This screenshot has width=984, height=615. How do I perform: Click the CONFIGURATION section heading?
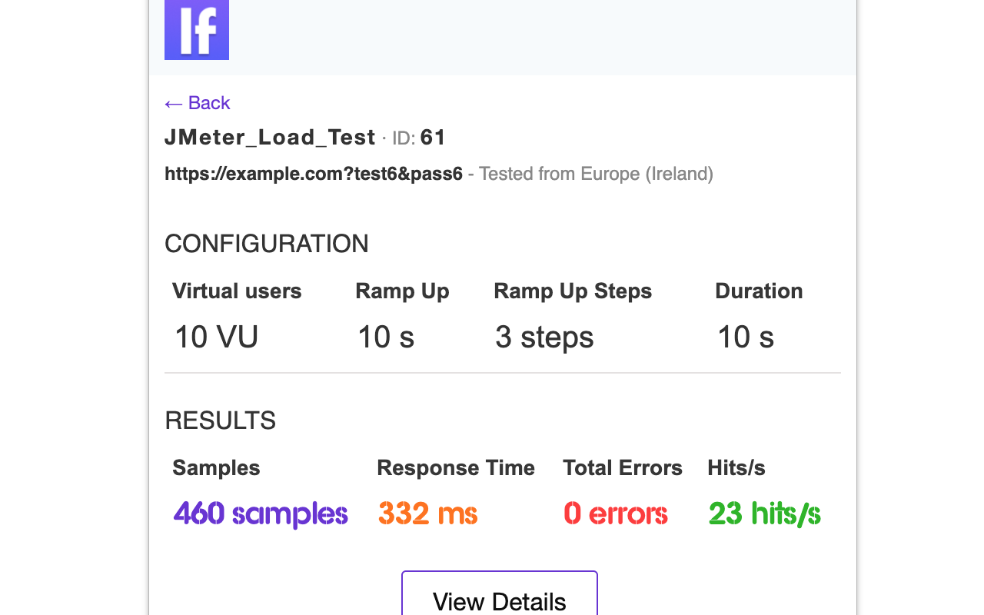point(266,243)
